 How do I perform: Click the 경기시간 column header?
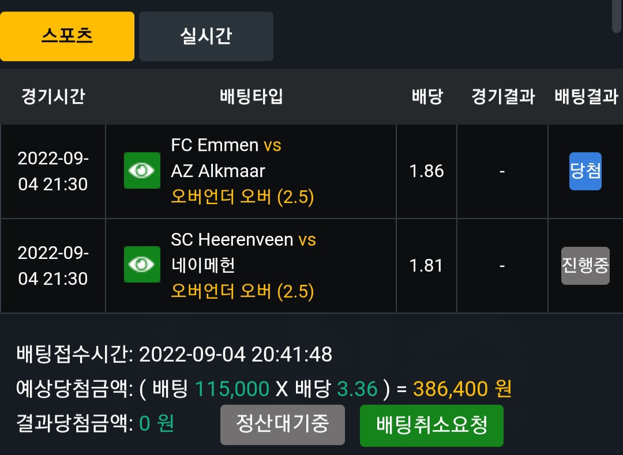pos(53,96)
